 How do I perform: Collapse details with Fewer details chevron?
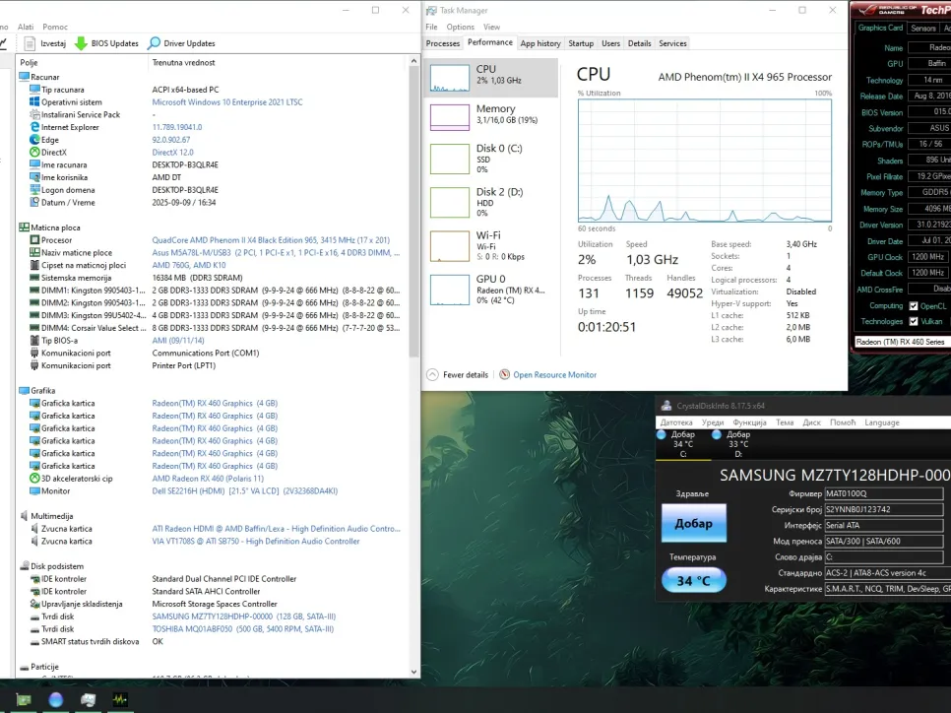click(x=432, y=375)
